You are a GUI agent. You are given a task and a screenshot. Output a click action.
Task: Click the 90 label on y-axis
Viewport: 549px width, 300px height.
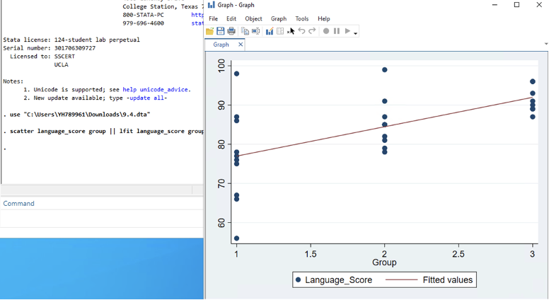coord(221,105)
